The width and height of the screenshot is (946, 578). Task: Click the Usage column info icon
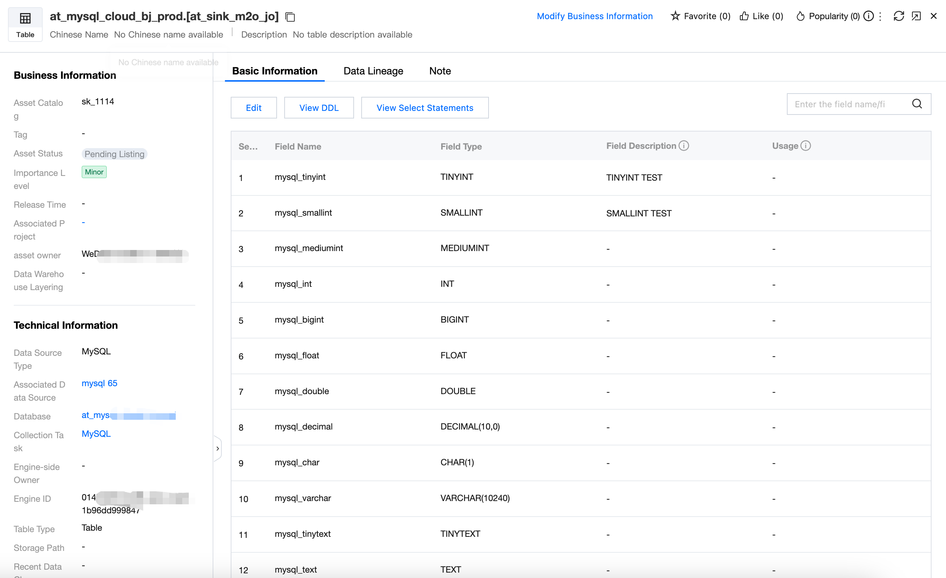point(806,146)
